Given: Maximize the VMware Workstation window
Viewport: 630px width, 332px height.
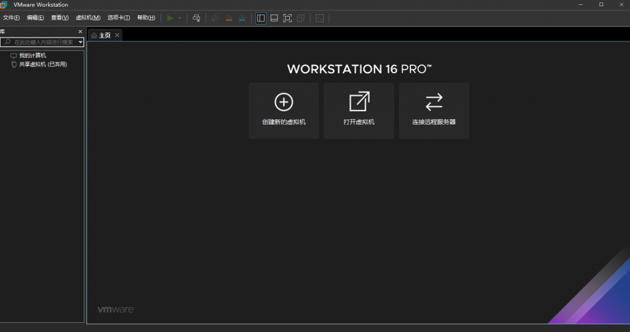Looking at the screenshot, I should [601, 4].
